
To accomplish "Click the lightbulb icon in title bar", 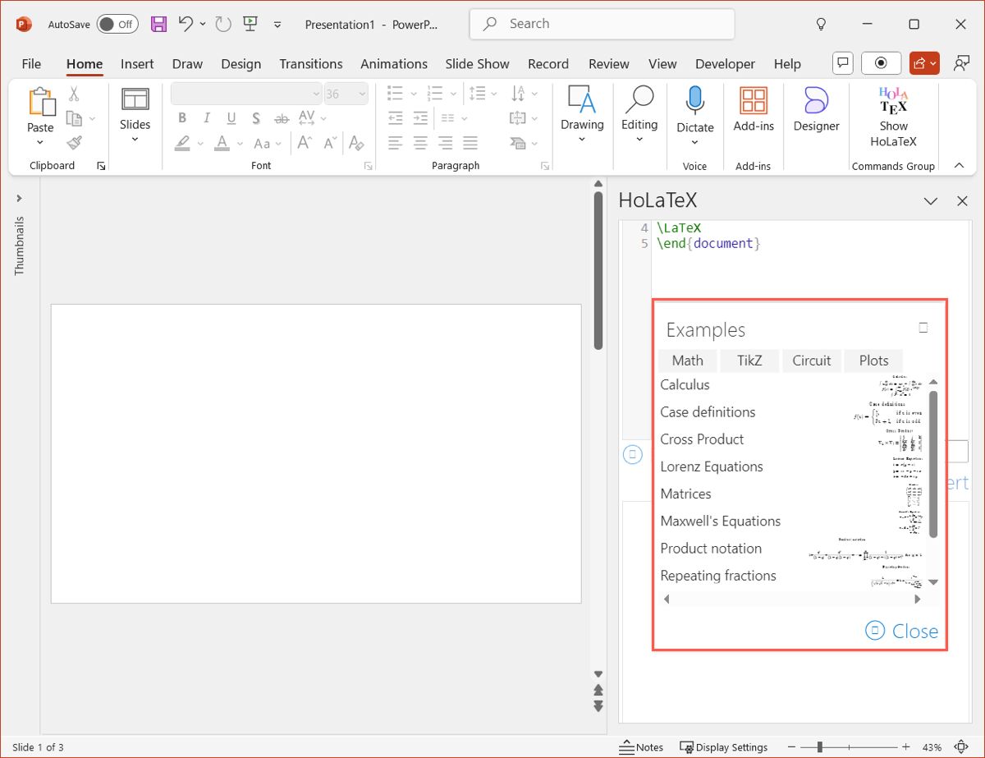I will (x=820, y=25).
